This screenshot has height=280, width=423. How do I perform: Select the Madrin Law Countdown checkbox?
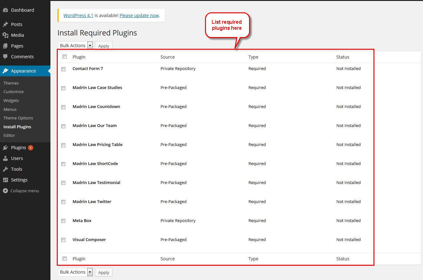pyautogui.click(x=63, y=107)
